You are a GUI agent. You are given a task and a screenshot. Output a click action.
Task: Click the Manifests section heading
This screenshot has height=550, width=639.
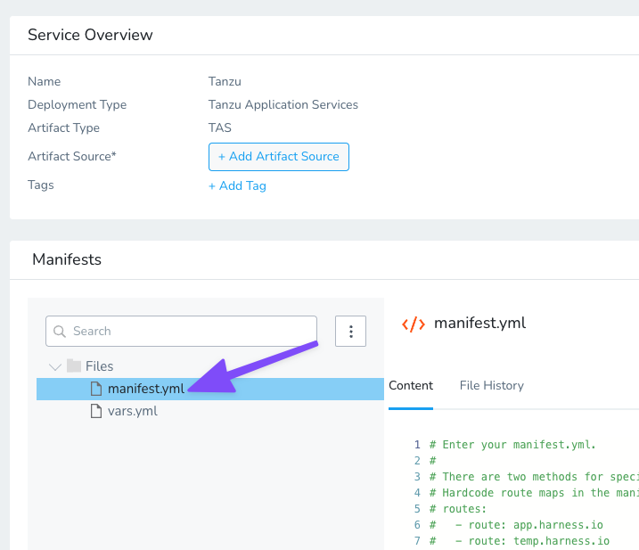[x=67, y=259]
